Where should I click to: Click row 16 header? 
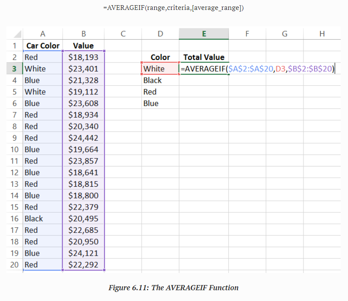14,219
